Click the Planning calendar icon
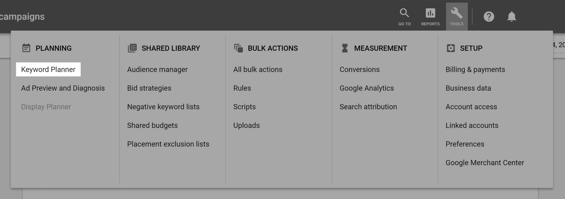The image size is (565, 199). tap(26, 48)
